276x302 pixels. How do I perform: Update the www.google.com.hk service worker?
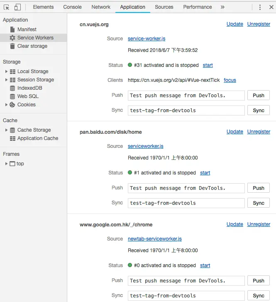(x=234, y=224)
